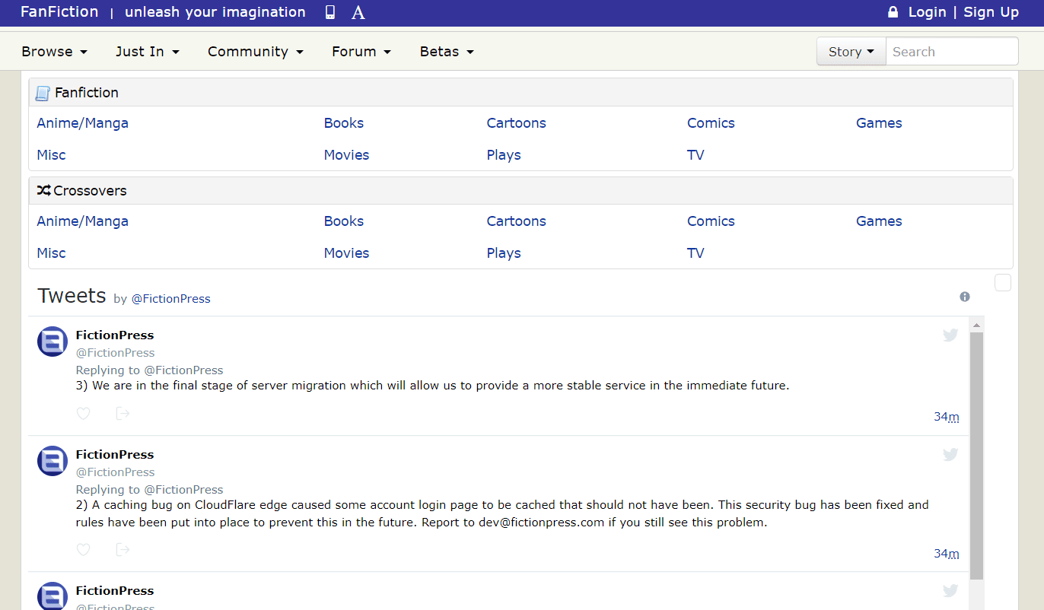Open Misc under Fanfiction
Viewport: 1044px width, 610px height.
click(x=51, y=155)
